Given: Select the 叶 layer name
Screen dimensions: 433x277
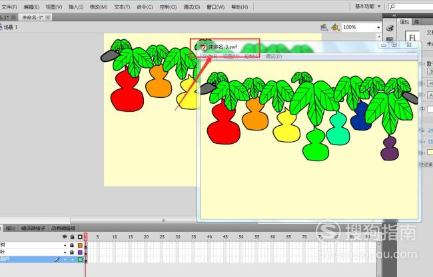Looking at the screenshot, I should point(3,252).
